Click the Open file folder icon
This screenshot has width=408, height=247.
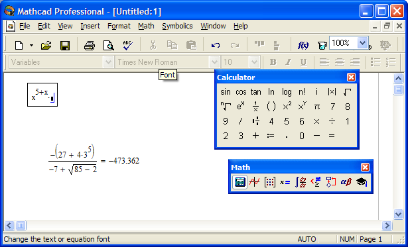(46, 46)
